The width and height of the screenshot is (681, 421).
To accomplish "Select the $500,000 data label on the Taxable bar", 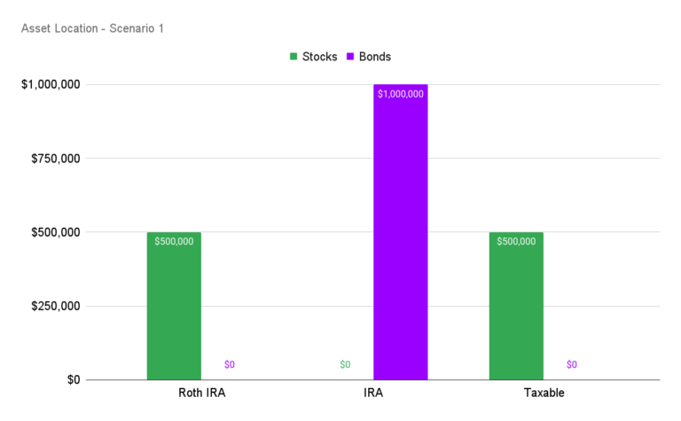I will [516, 241].
